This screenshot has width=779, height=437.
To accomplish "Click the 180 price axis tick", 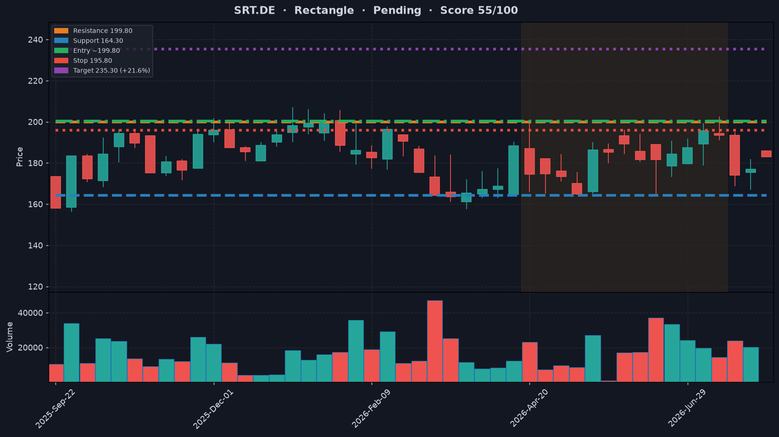I will 35,163.
